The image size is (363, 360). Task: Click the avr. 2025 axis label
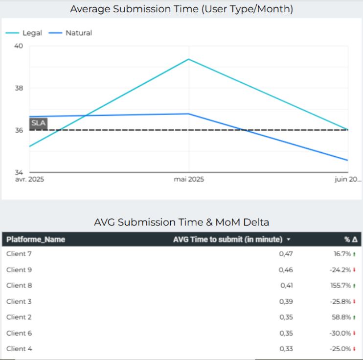pyautogui.click(x=29, y=179)
